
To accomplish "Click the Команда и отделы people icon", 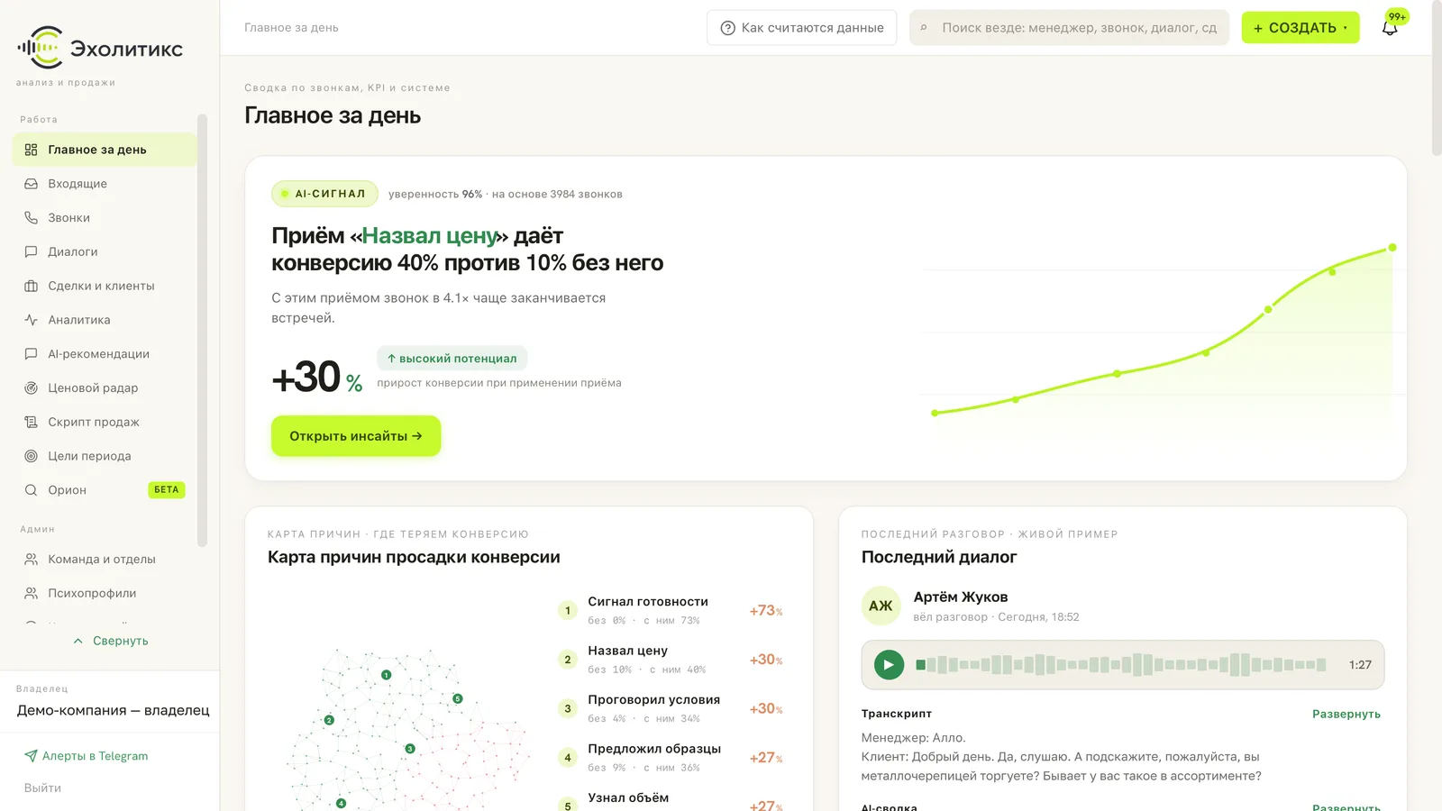I will point(31,560).
